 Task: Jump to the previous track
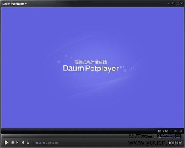17,142
